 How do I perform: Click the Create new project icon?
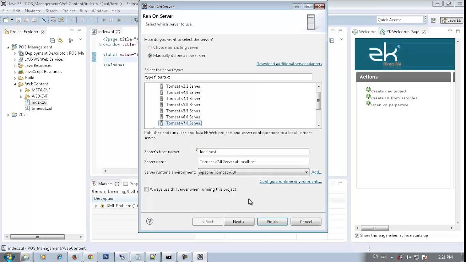[368, 90]
